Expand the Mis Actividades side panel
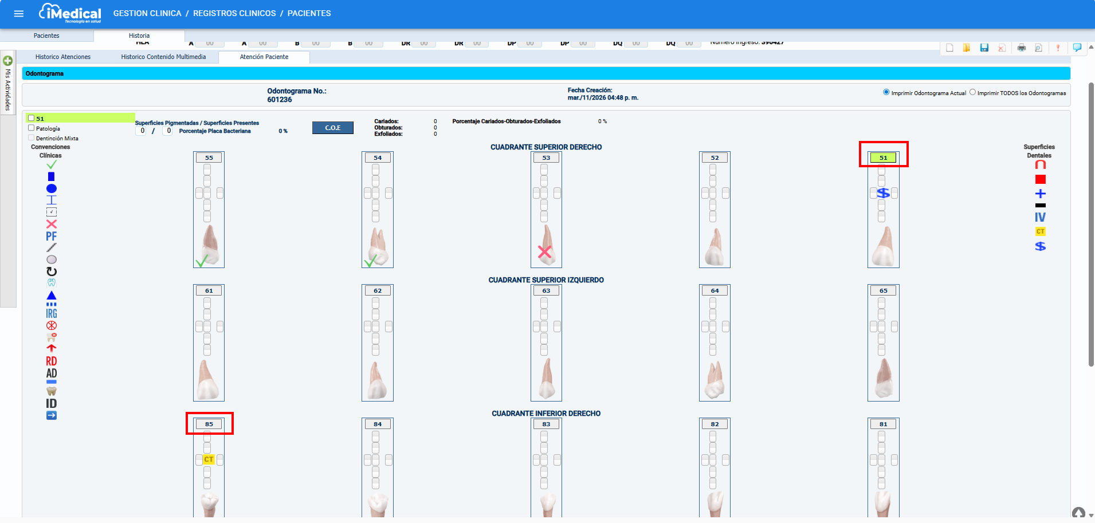This screenshot has width=1095, height=523. (8, 61)
